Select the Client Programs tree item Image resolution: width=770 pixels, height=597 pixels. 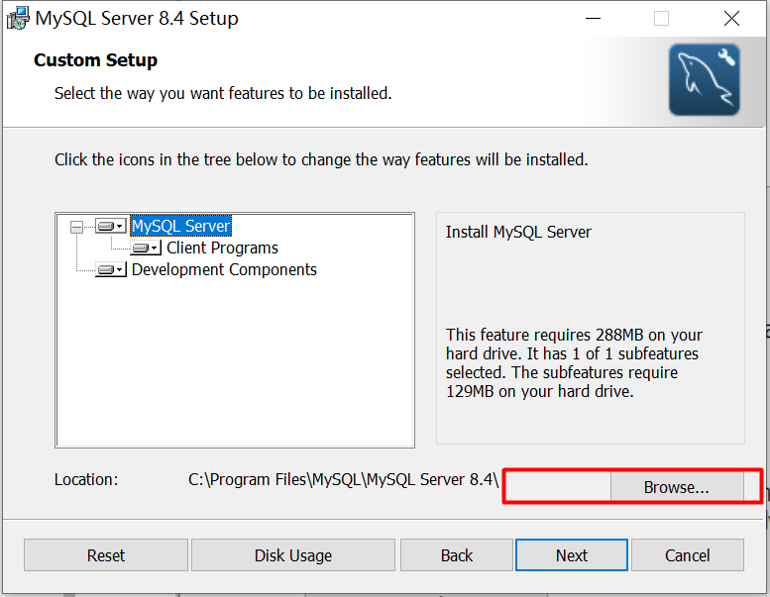[x=222, y=248]
